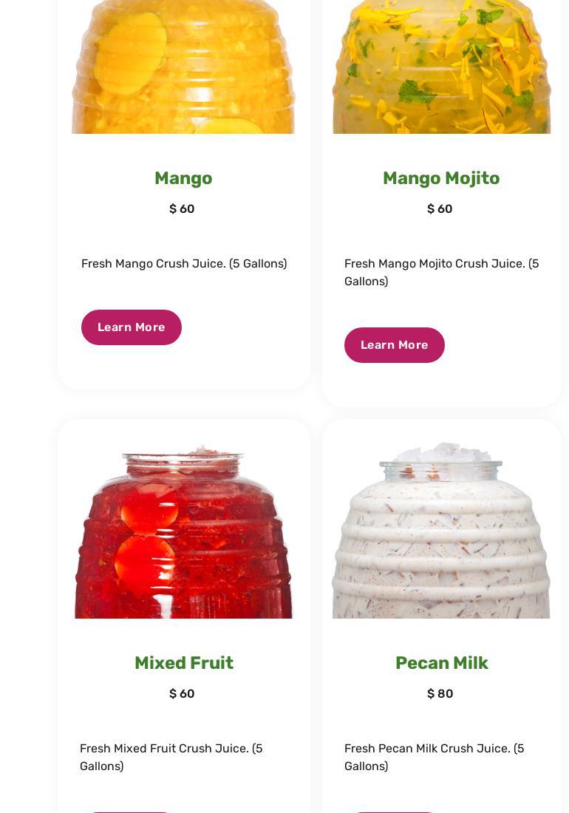Click the Mango Mojito jar image with mint

click(441, 67)
